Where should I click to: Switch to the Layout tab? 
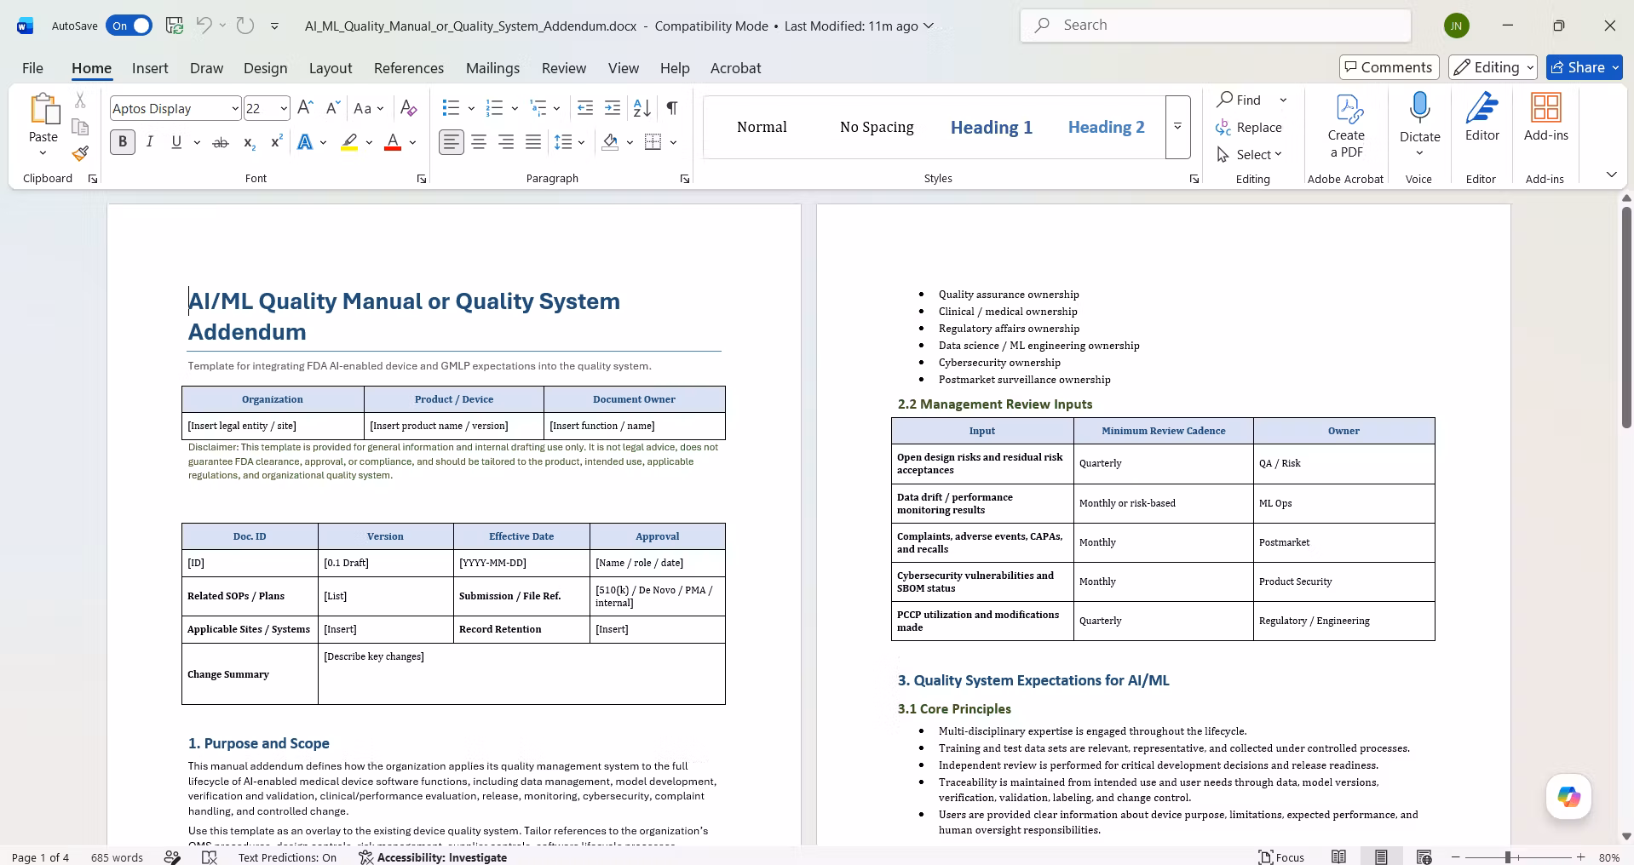(x=331, y=68)
